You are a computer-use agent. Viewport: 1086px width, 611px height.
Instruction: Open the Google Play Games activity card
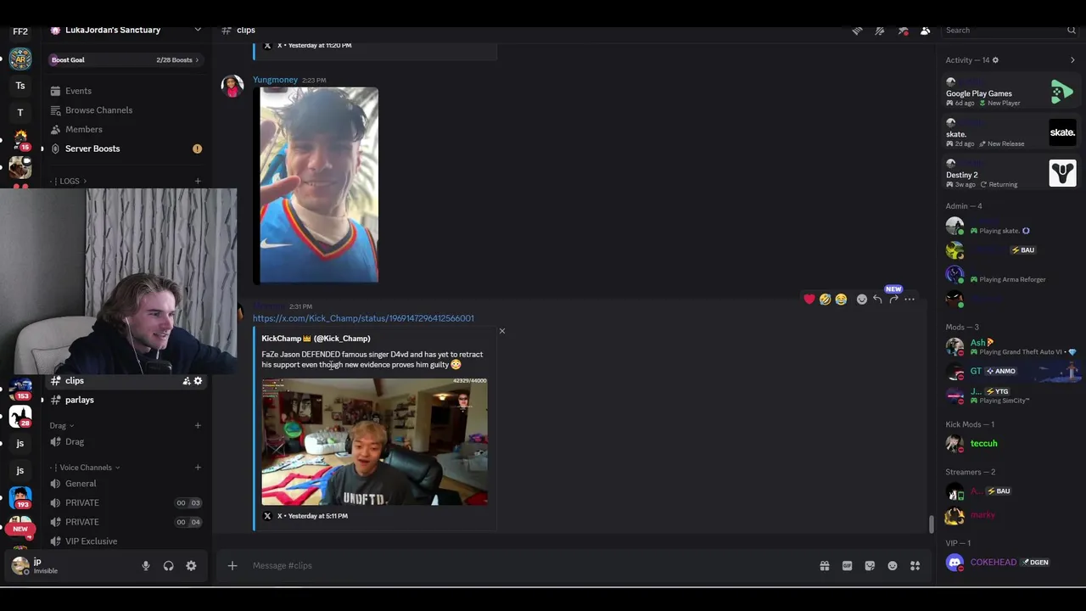[1010, 92]
